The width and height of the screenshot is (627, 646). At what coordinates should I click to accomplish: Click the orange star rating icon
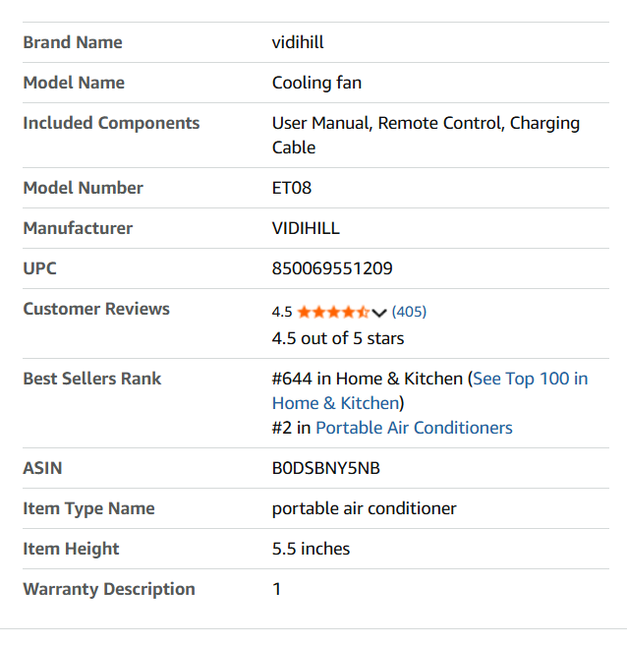pos(333,313)
